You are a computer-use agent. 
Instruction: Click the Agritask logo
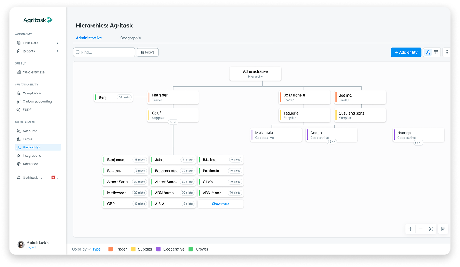(x=38, y=20)
